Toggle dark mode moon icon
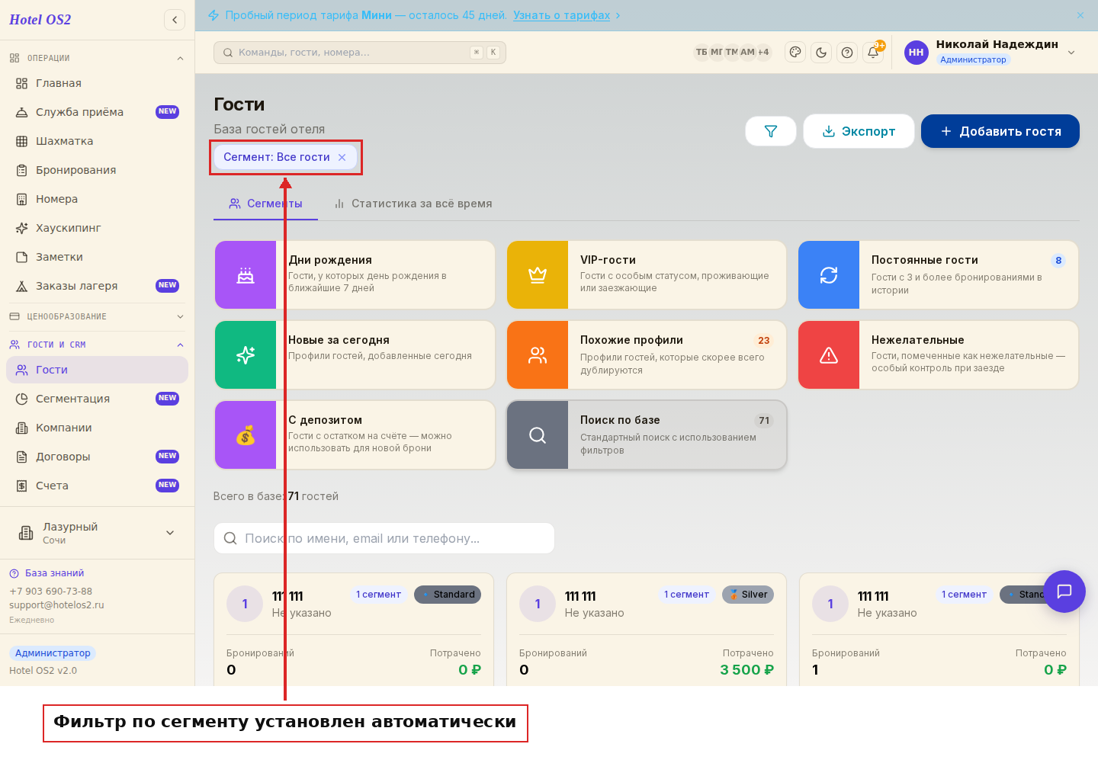The image size is (1098, 760). click(x=821, y=53)
